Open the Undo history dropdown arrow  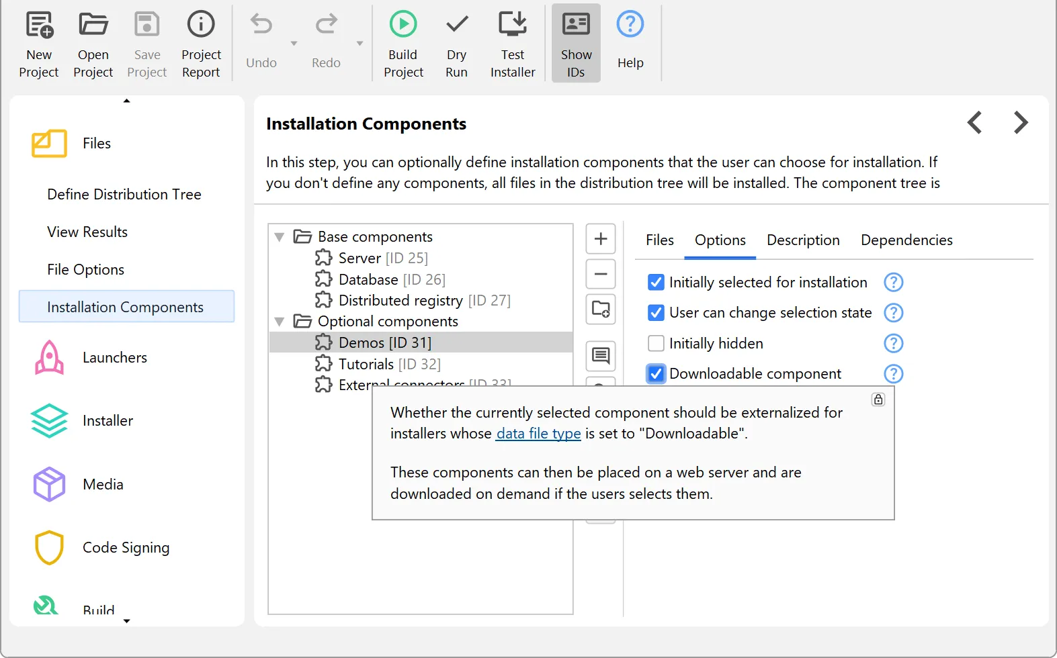pos(294,44)
